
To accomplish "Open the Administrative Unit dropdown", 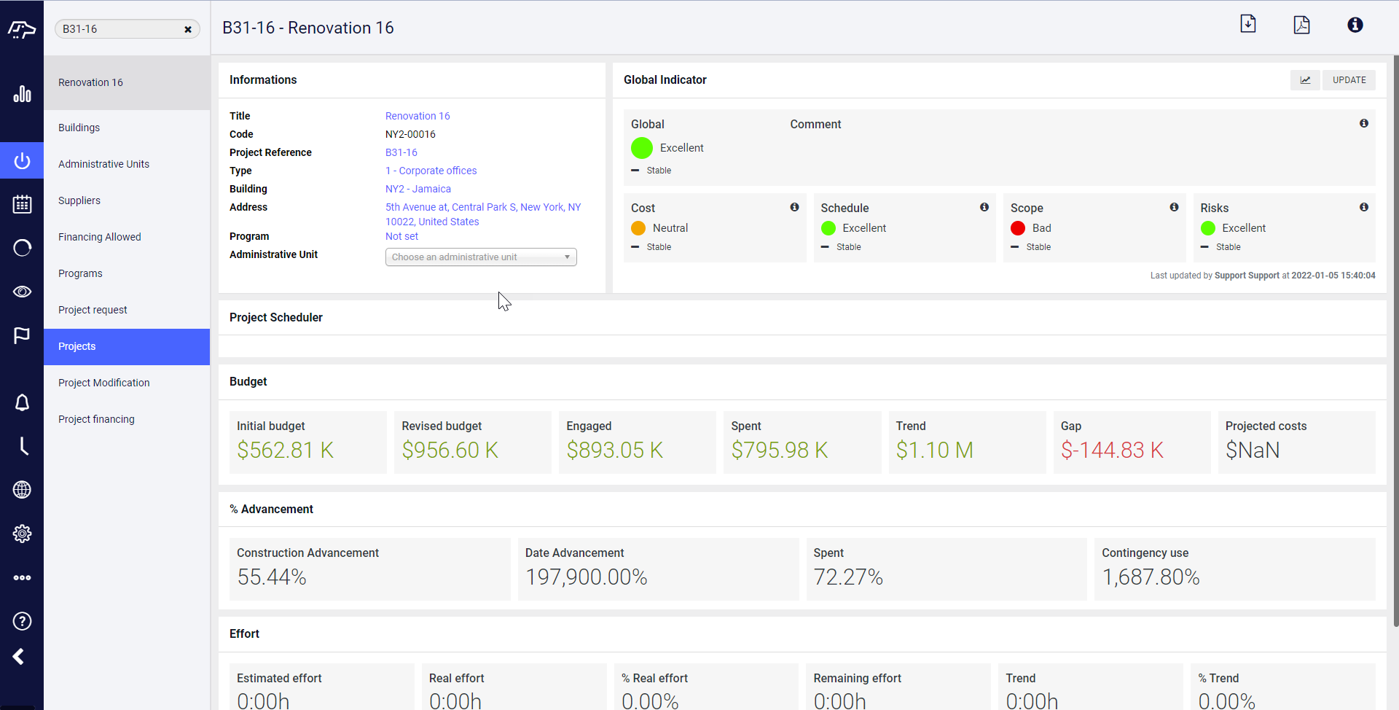I will point(481,257).
